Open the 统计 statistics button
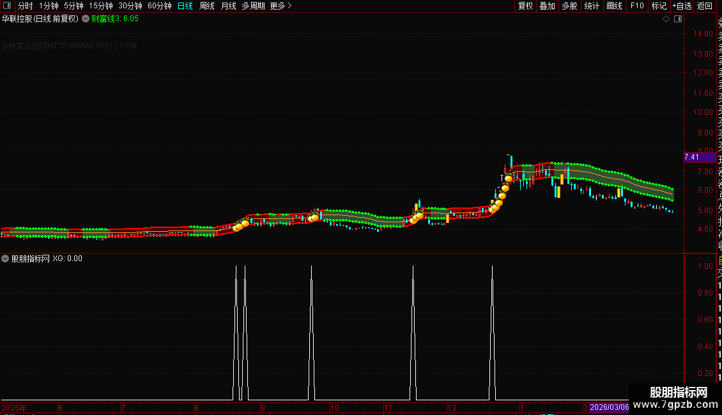This screenshot has width=722, height=415. [x=591, y=6]
